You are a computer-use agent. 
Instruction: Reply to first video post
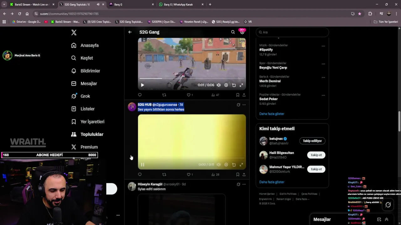click(x=140, y=95)
